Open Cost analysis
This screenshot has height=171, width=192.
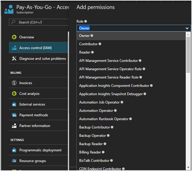click(38, 93)
